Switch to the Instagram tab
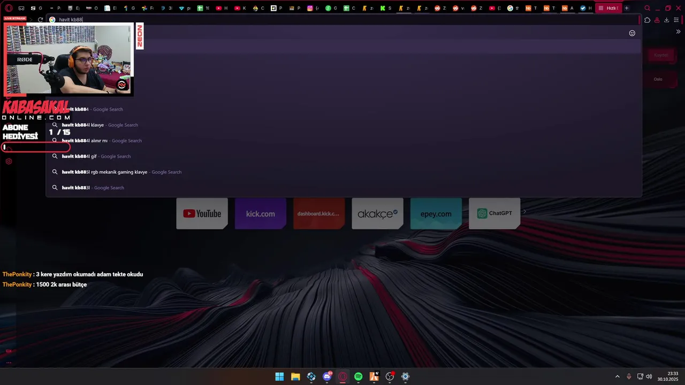Image resolution: width=685 pixels, height=385 pixels. (x=313, y=8)
